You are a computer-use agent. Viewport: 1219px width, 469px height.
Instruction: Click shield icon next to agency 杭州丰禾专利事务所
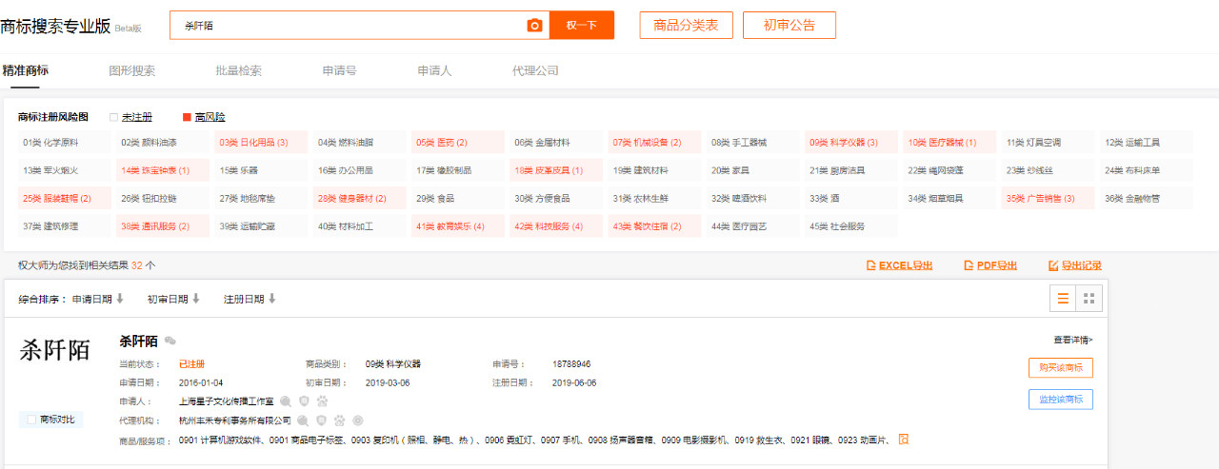[321, 420]
